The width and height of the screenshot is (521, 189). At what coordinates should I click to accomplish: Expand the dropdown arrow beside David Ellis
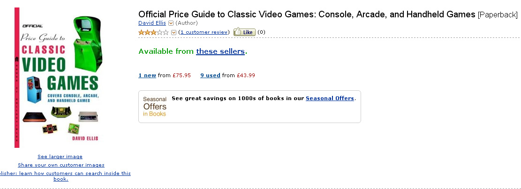(171, 23)
